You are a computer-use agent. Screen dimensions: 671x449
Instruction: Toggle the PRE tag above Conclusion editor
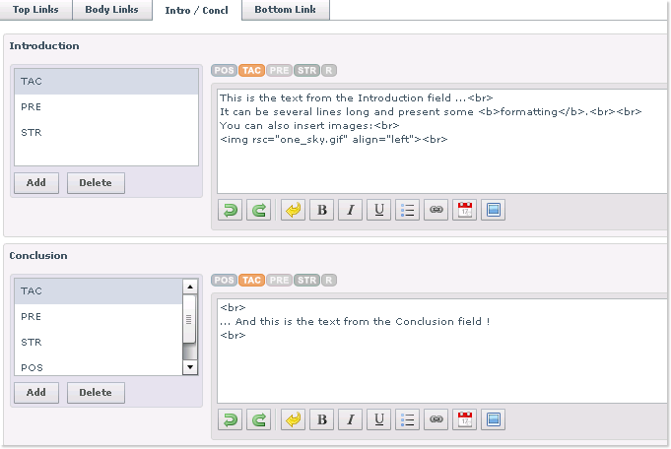pyautogui.click(x=279, y=281)
